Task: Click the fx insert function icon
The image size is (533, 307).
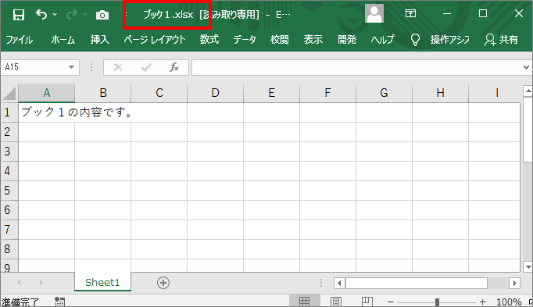Action: coord(174,67)
